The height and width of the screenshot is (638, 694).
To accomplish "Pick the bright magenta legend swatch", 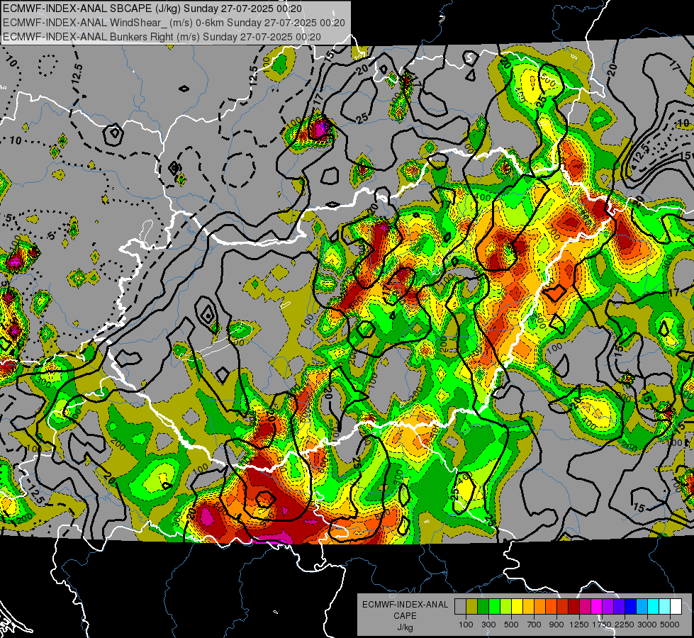I will pyautogui.click(x=597, y=607).
